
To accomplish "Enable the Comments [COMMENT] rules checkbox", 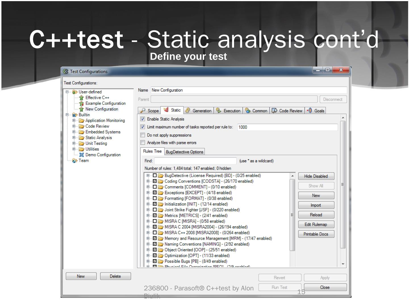I will coord(155,187).
